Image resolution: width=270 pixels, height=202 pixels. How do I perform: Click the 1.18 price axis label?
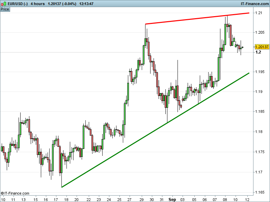click(259, 132)
